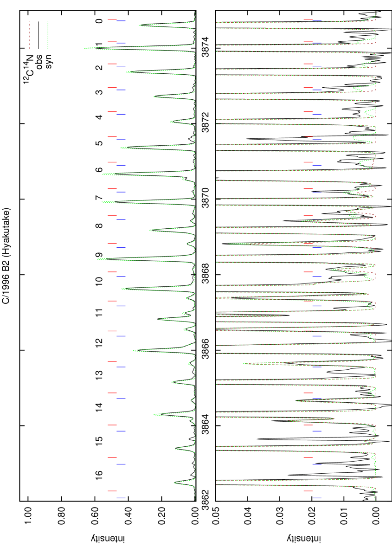
Task: Click the 0.40 intensity tick label
Action: 128,516
